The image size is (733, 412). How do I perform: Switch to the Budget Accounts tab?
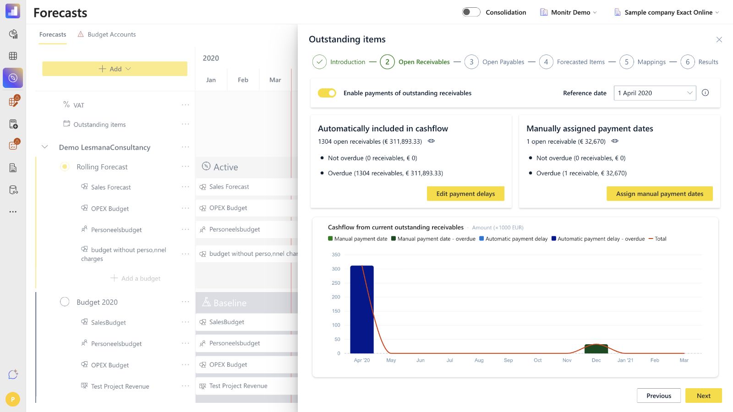point(107,34)
